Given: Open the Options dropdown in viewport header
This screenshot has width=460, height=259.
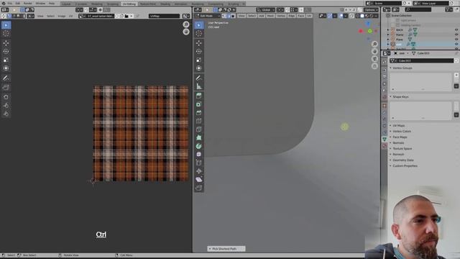Looking at the screenshot, I should [x=371, y=9].
